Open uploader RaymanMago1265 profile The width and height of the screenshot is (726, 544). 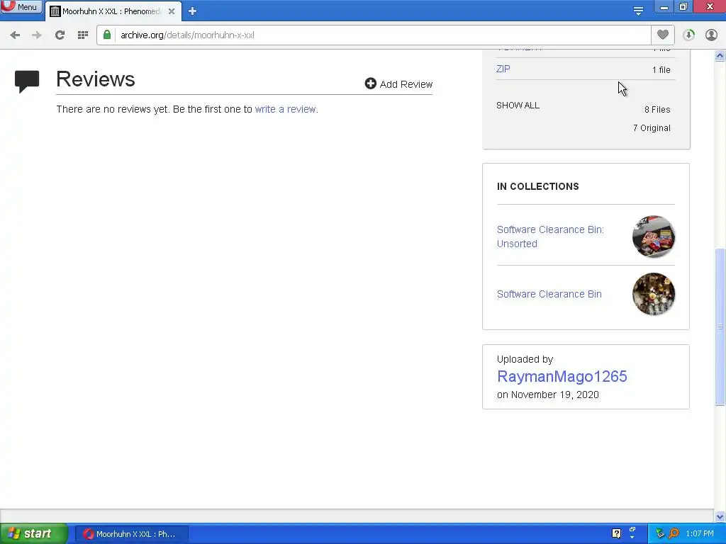[562, 377]
